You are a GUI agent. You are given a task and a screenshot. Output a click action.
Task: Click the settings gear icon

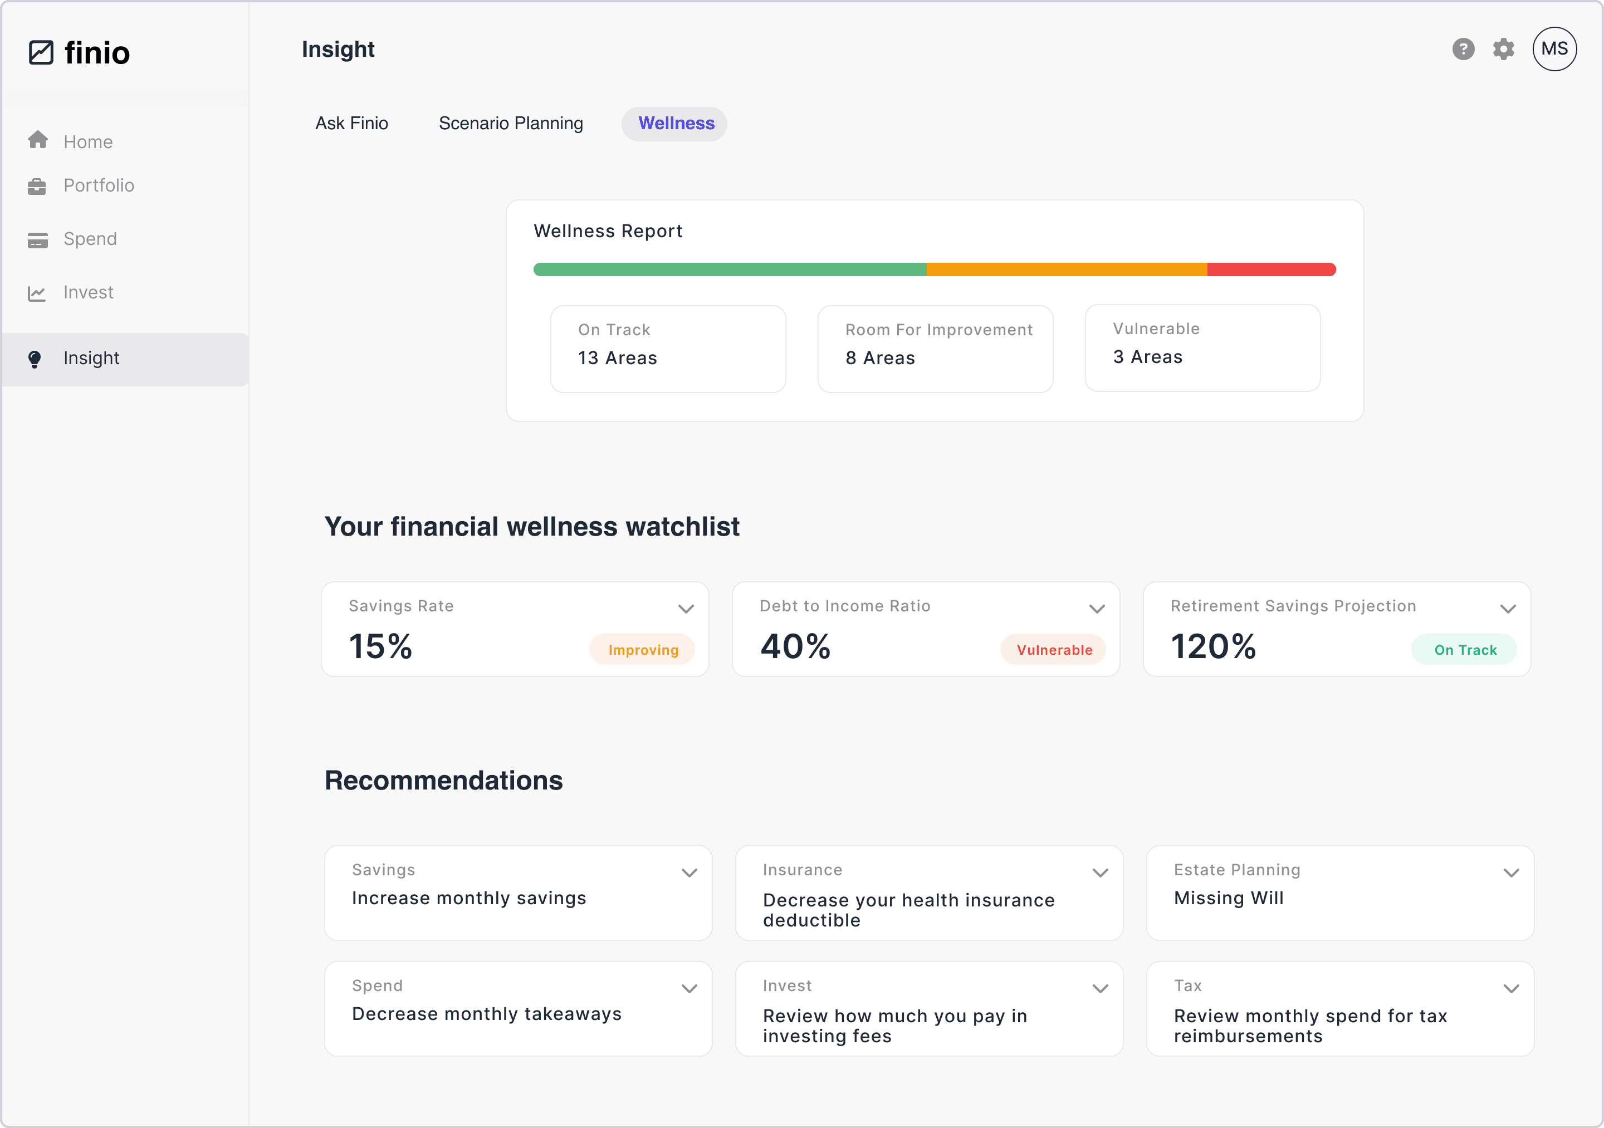pyautogui.click(x=1503, y=49)
